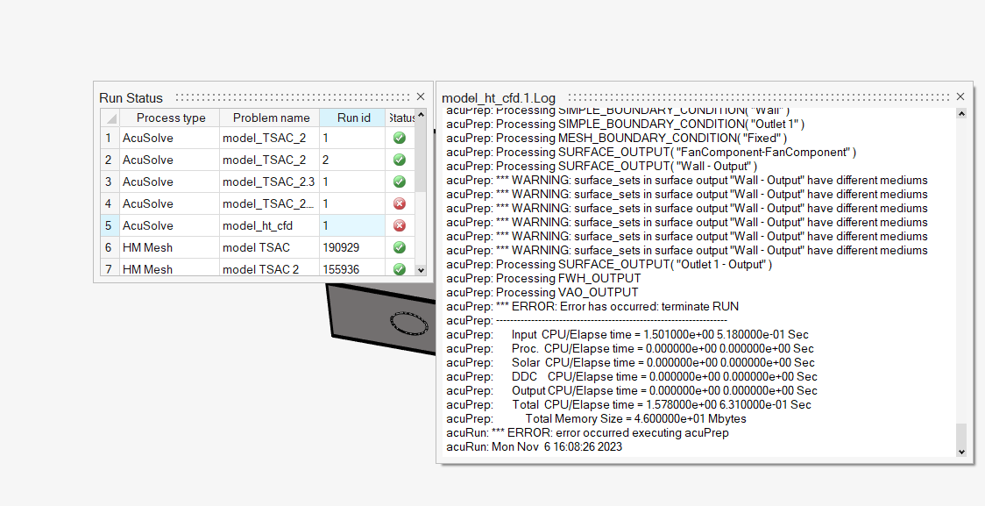Image resolution: width=985 pixels, height=506 pixels.
Task: Click the Run Status table scrollbar thumb
Action: click(x=421, y=156)
